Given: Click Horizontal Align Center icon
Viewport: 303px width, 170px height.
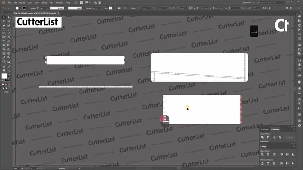Looking at the screenshot, I should [x=268, y=154].
